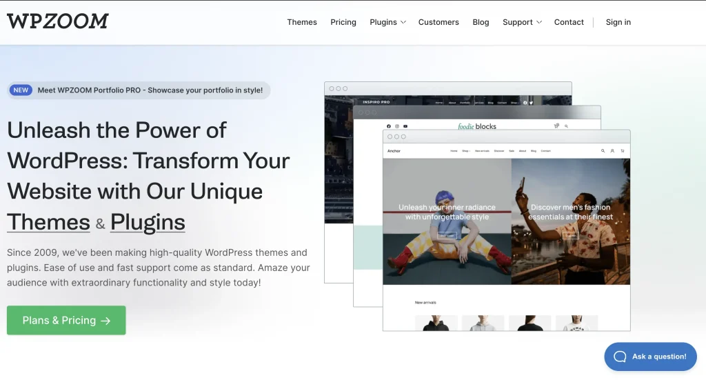This screenshot has width=706, height=380.
Task: Click the men's fashion hero image
Action: [x=570, y=221]
